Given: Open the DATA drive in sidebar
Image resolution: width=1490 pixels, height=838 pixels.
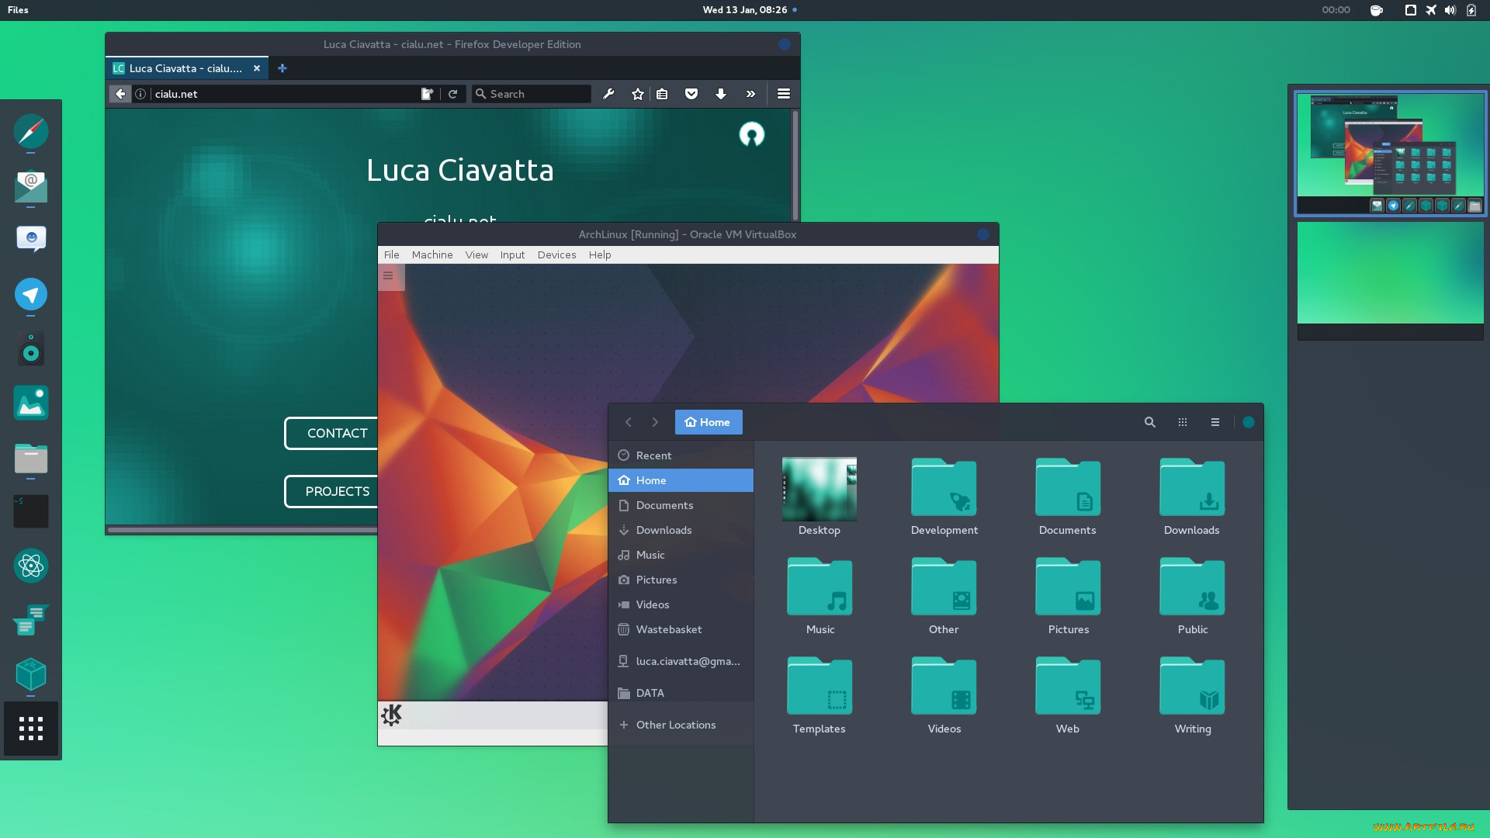Looking at the screenshot, I should pos(681,693).
